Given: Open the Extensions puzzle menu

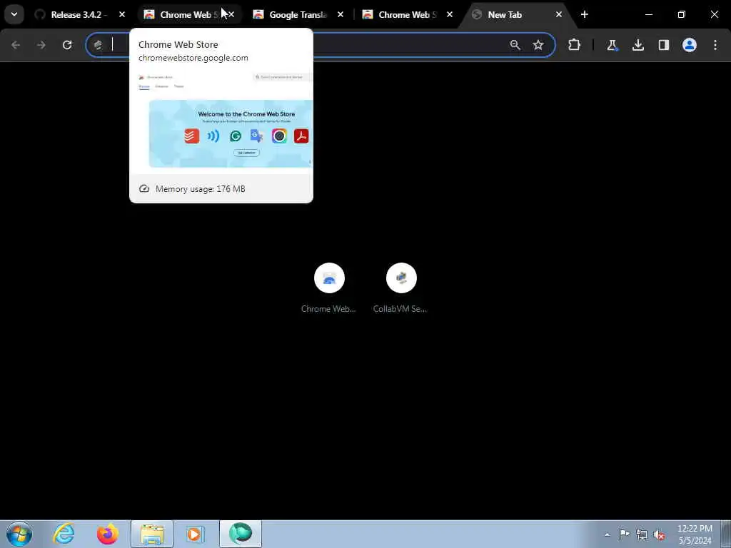Looking at the screenshot, I should point(575,45).
